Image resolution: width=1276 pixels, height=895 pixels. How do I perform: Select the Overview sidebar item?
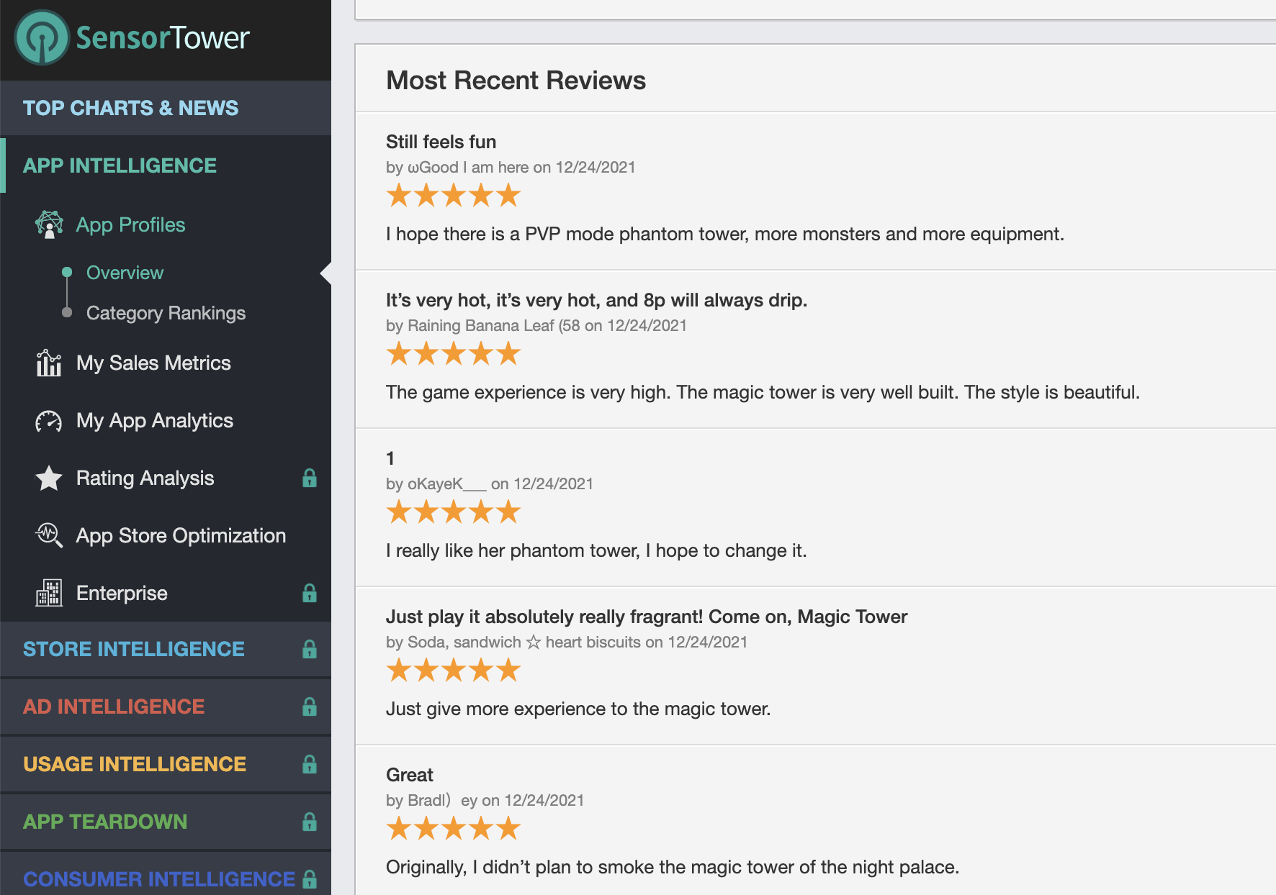(x=125, y=273)
